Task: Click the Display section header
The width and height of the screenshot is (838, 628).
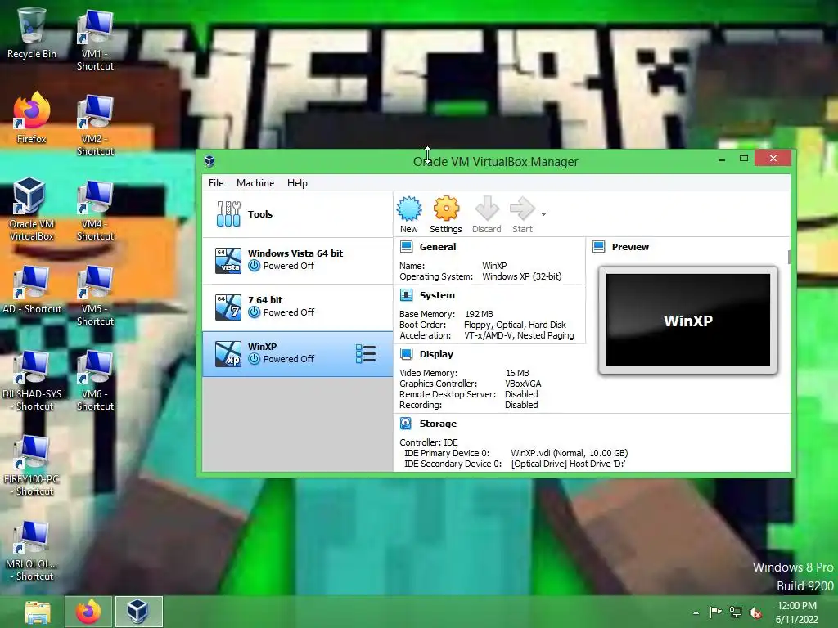Action: point(436,354)
